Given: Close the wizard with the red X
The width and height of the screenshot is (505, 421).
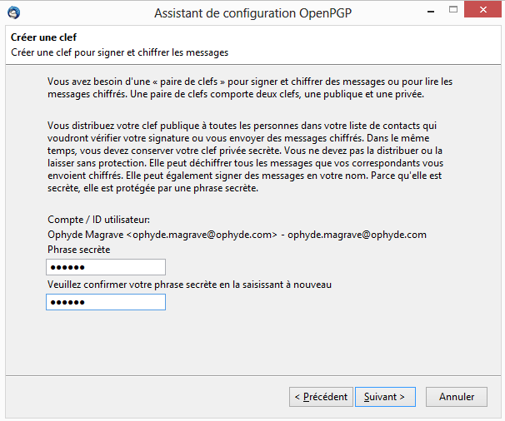Looking at the screenshot, I should (482, 10).
